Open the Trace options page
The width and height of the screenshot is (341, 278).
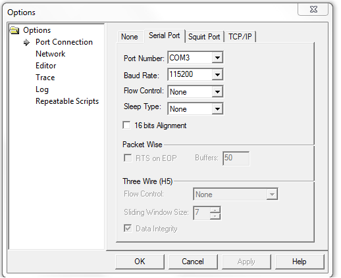tap(45, 78)
